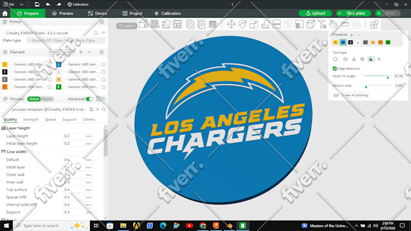Click the redo arrow icon

tap(59, 4)
